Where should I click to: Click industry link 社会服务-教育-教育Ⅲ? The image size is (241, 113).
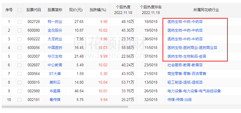click(x=185, y=65)
